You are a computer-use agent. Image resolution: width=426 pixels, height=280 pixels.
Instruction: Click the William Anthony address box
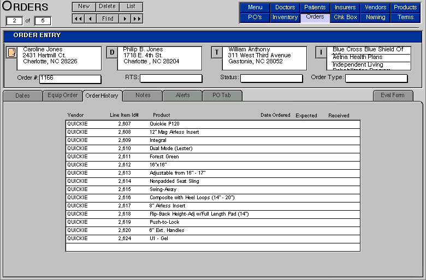264,58
